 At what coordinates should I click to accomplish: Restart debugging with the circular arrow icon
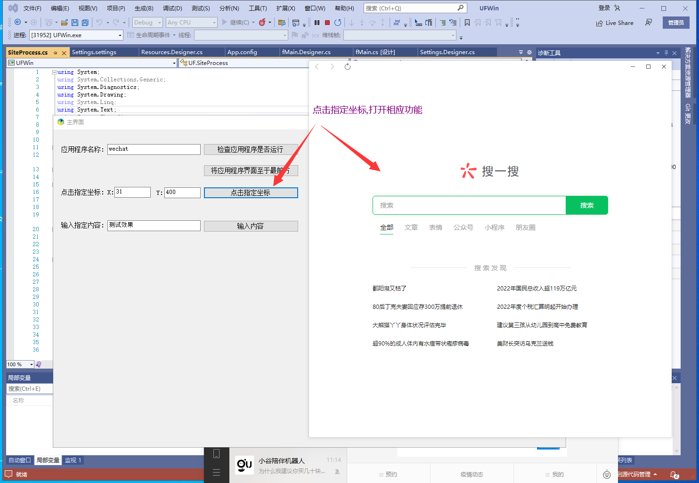[x=338, y=22]
